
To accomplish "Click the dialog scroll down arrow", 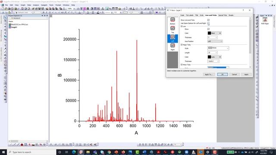I will [x=250, y=67].
